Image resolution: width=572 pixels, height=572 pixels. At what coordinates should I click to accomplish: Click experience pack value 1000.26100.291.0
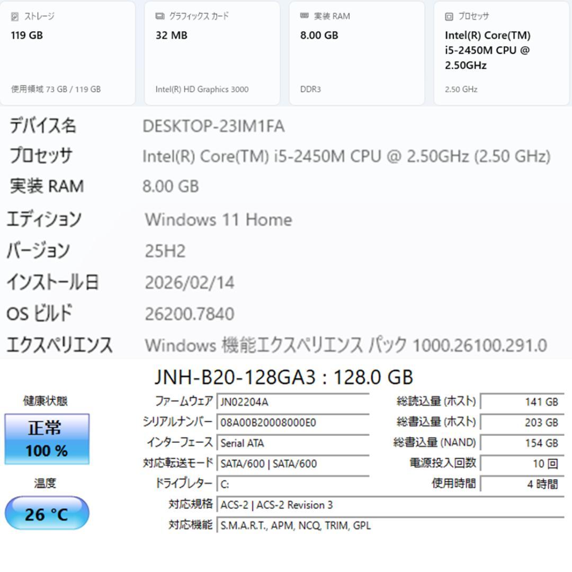(480, 345)
